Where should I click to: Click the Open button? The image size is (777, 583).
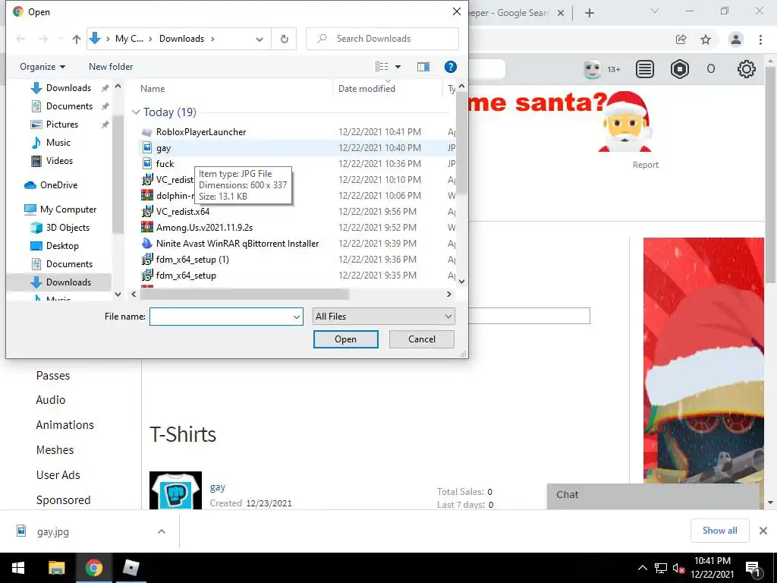point(345,339)
